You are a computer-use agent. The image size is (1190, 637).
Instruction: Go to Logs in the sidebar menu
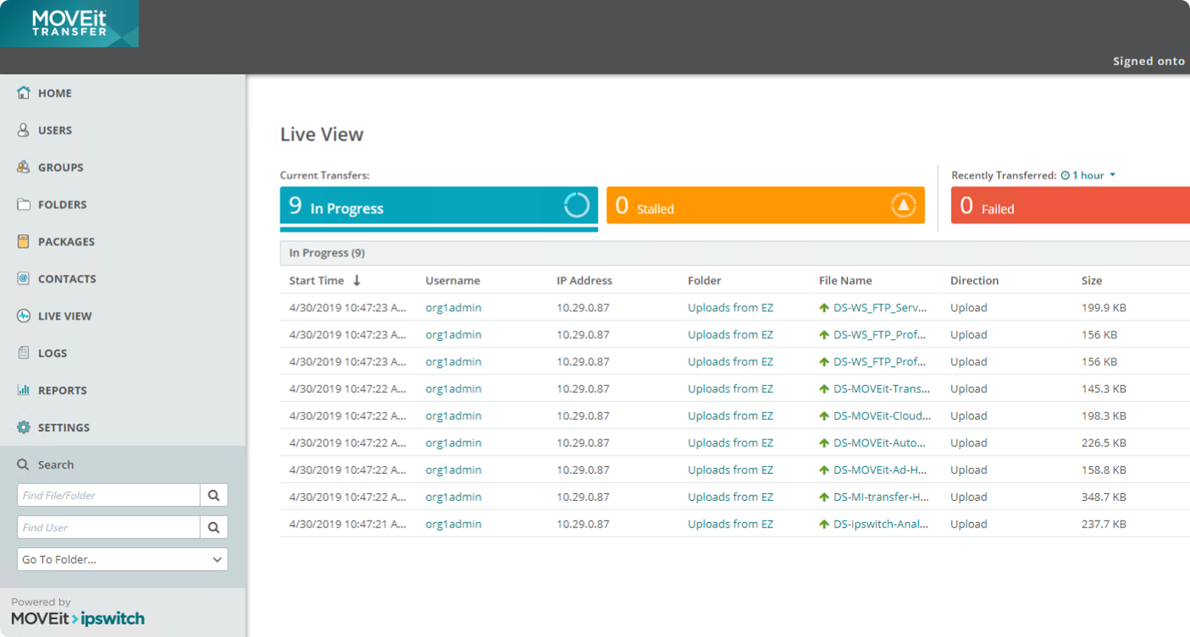pyautogui.click(x=52, y=353)
